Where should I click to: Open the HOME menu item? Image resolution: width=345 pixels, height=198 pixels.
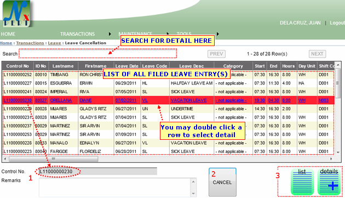tap(8, 34)
